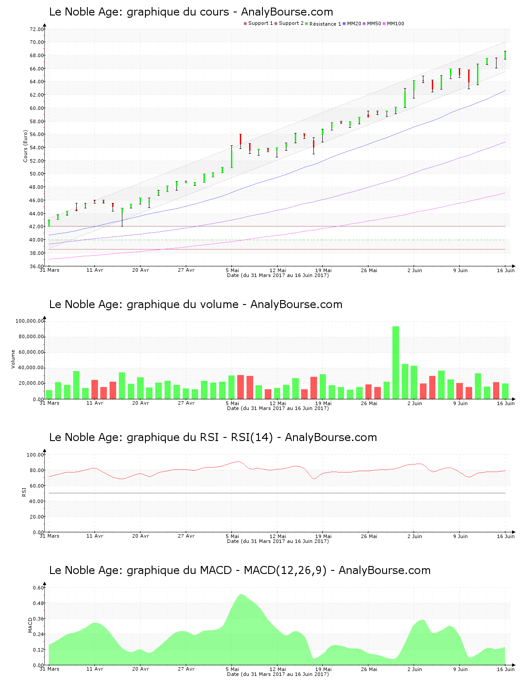The height and width of the screenshot is (687, 532).
Task: Click the rotated 'MACD' y-axis label
Action: click(x=31, y=625)
